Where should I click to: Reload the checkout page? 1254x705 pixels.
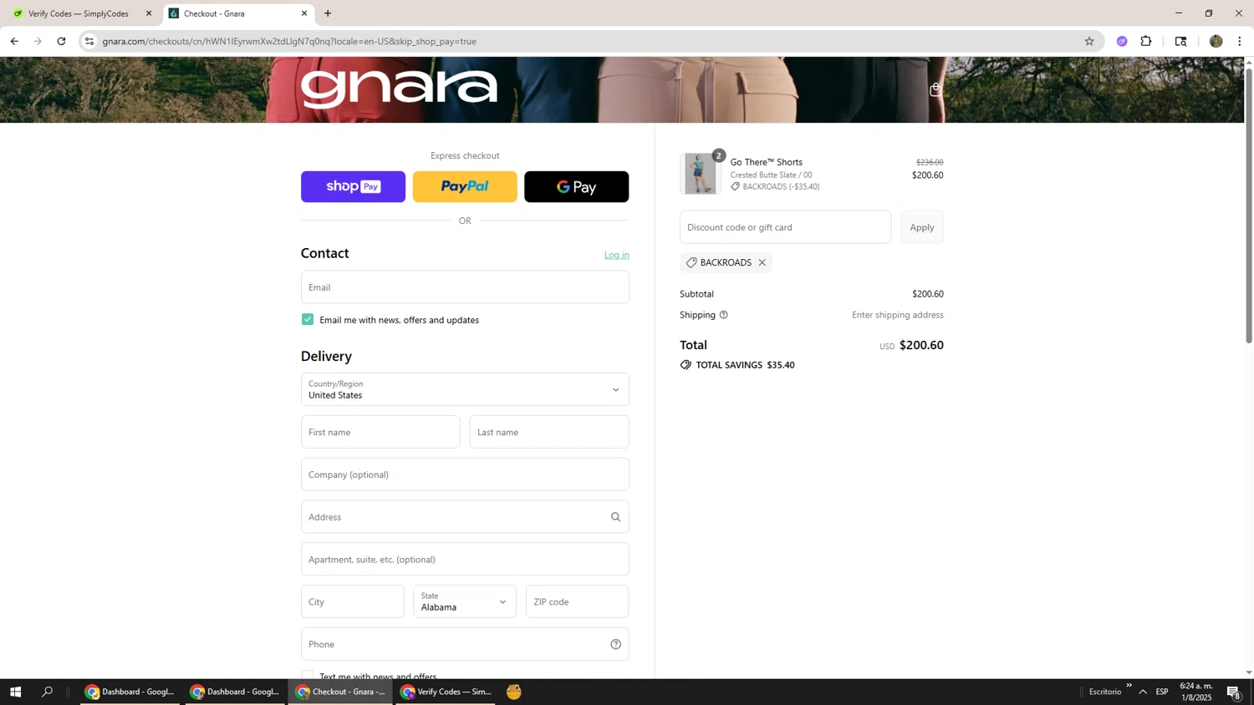61,41
